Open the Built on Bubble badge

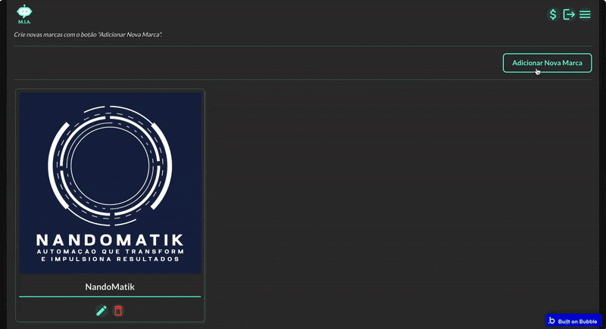click(573, 321)
